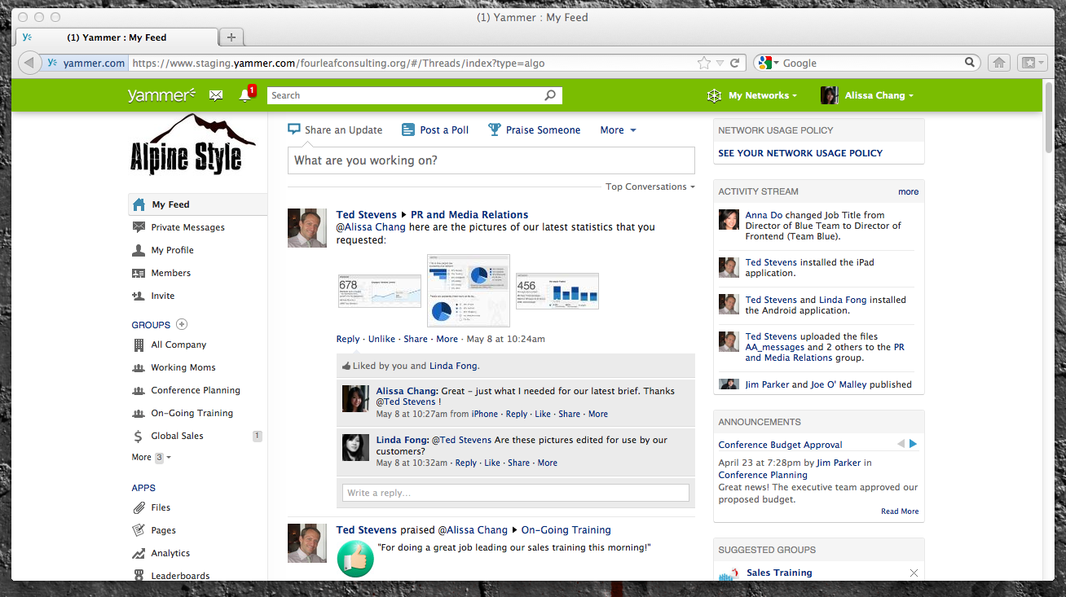Click the Yammer logo in green header

(161, 95)
